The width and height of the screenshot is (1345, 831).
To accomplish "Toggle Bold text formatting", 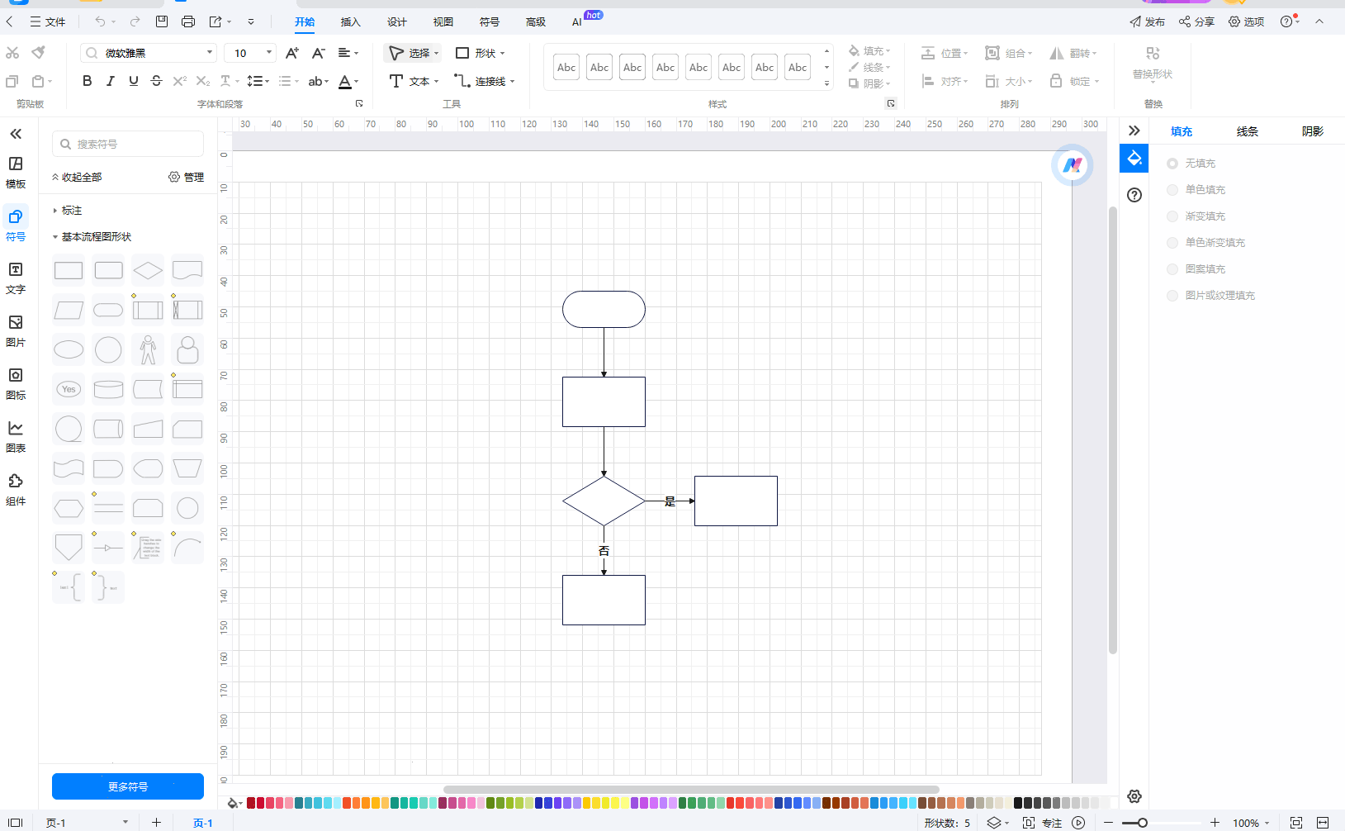I will [x=87, y=81].
